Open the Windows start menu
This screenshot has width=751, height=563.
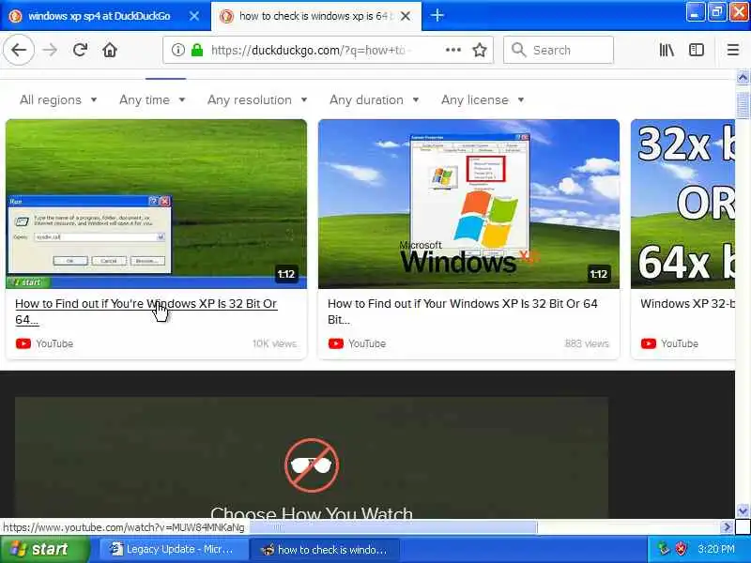pos(45,549)
